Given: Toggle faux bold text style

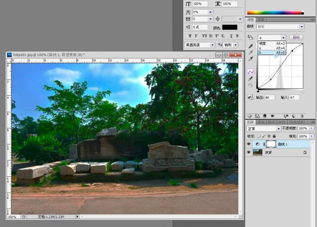Looking at the screenshot, I should pyautogui.click(x=190, y=36).
